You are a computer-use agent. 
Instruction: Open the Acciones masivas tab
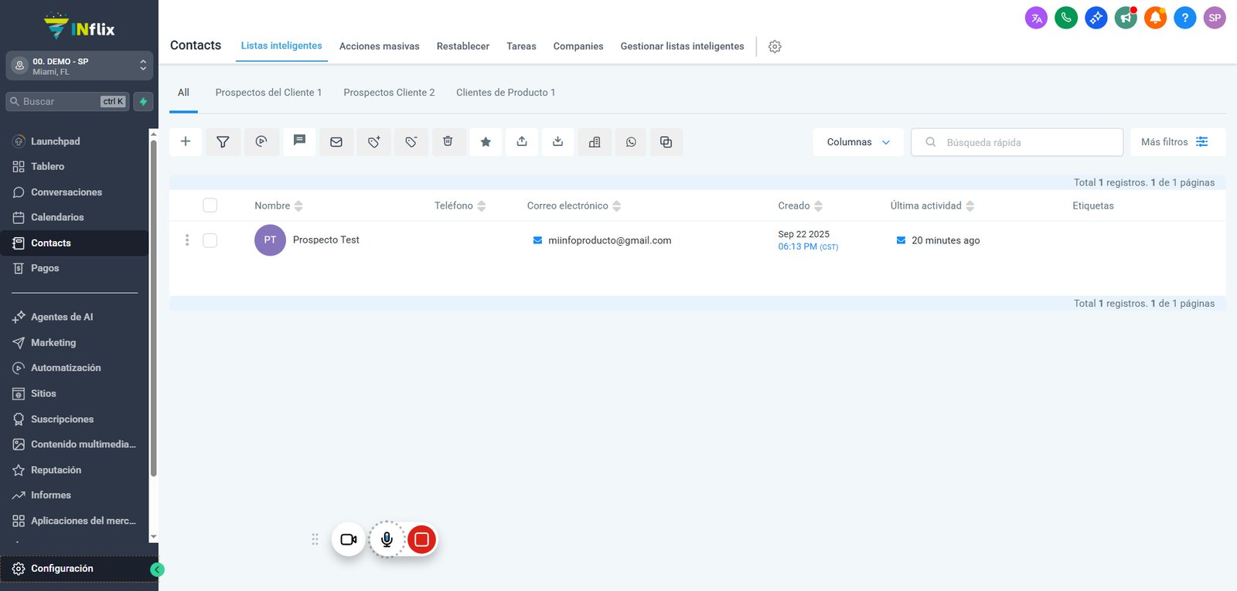pos(379,46)
